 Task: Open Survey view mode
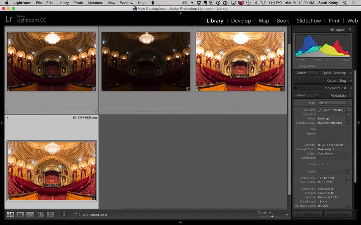40,214
